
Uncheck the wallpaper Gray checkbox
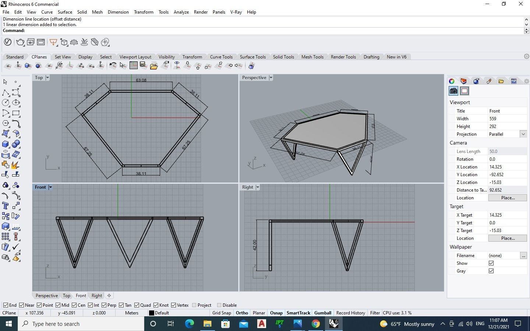(491, 271)
